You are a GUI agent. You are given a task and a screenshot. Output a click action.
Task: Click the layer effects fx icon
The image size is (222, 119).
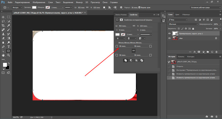[195, 52]
